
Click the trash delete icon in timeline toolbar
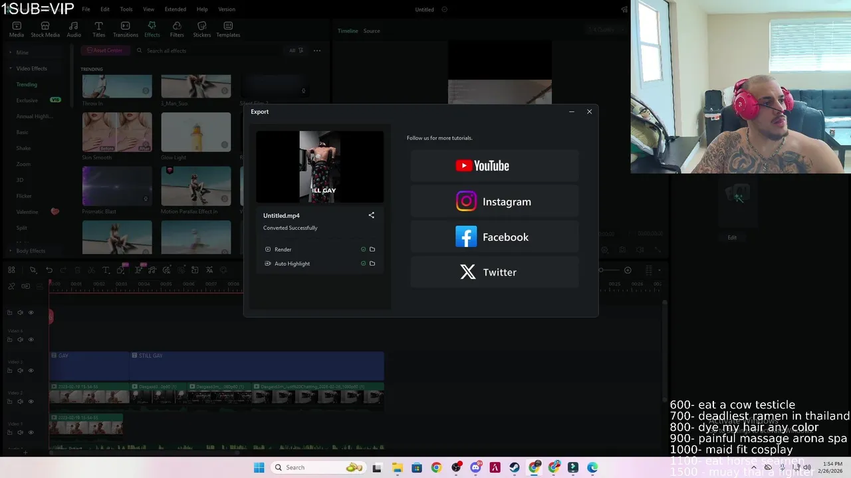[77, 270]
